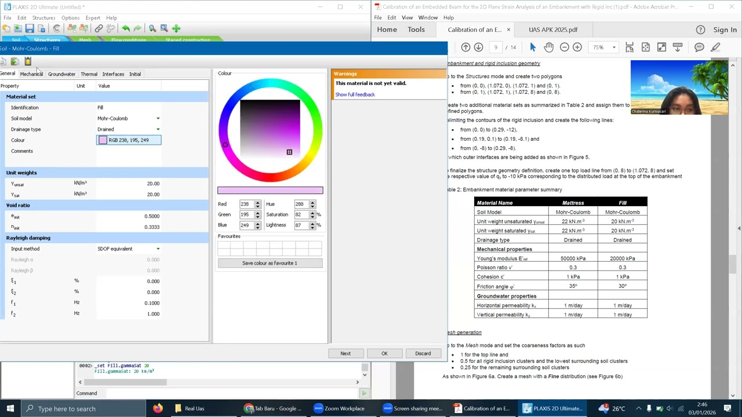This screenshot has width=742, height=417.
Task: Click the chain link icon in PLAXIS toolbar
Action: pos(99,28)
